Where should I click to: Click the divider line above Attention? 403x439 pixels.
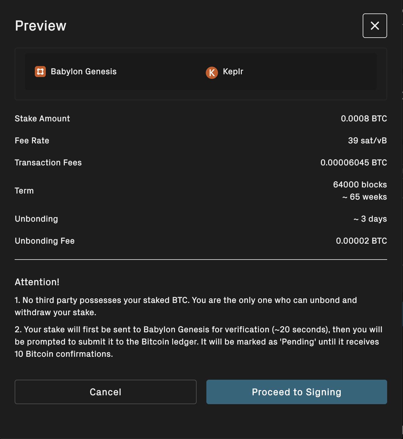201,260
